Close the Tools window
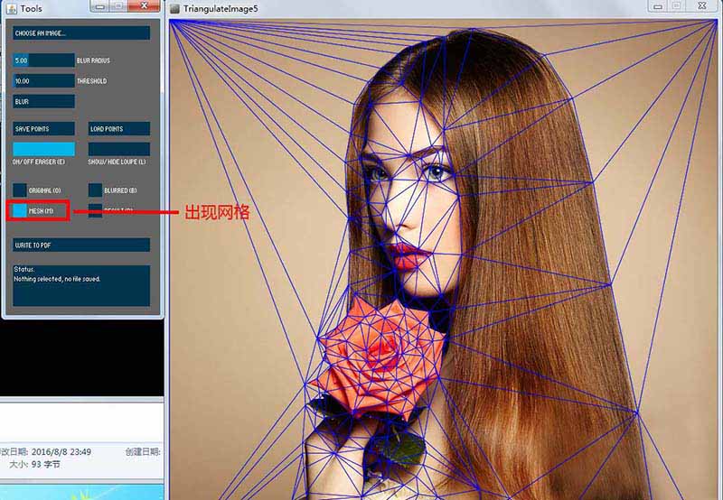 tap(144, 6)
